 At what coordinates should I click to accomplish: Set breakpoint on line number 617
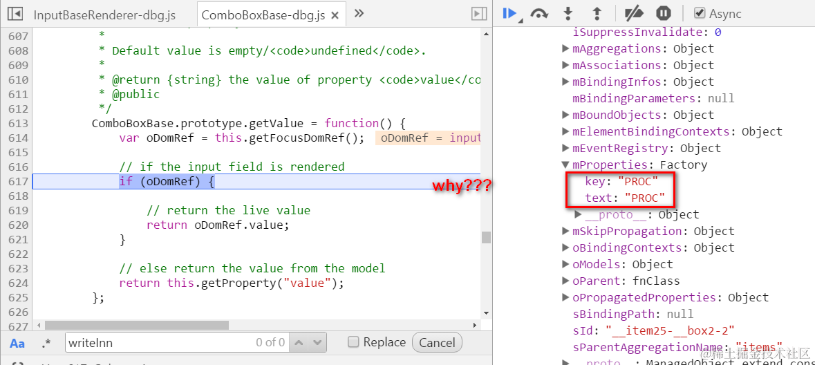18,181
